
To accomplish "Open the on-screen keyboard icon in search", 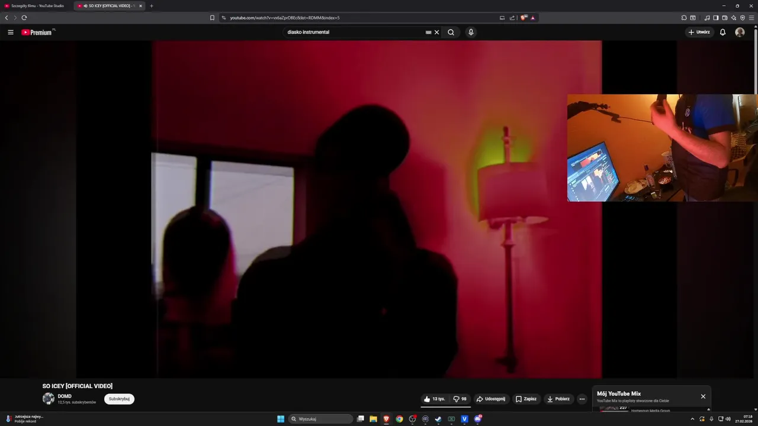I will coord(429,33).
